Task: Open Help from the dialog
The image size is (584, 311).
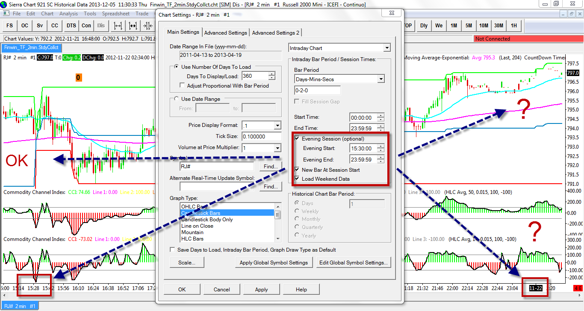Action: tap(301, 289)
